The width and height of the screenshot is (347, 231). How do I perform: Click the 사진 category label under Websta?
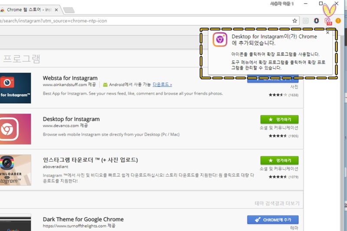(295, 87)
